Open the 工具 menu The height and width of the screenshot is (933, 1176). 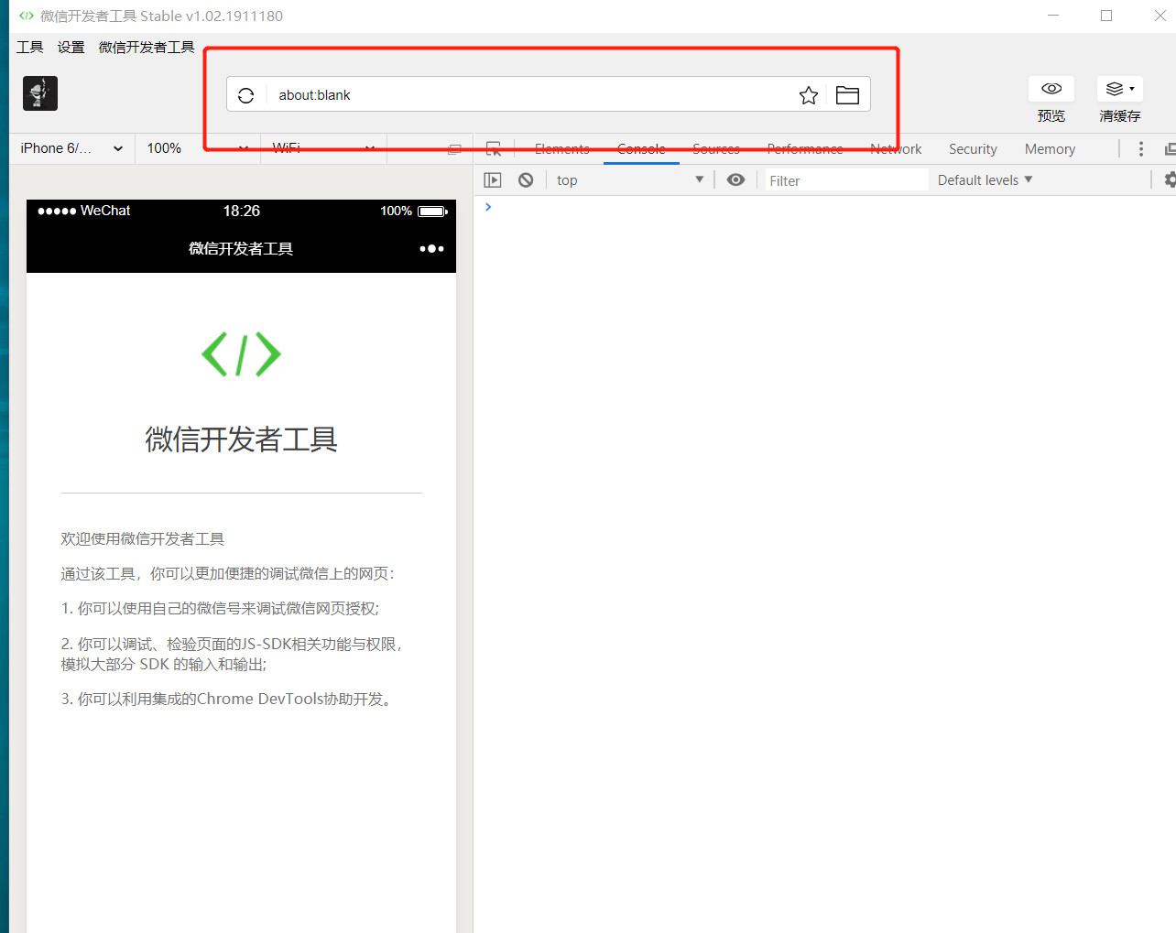tap(30, 48)
